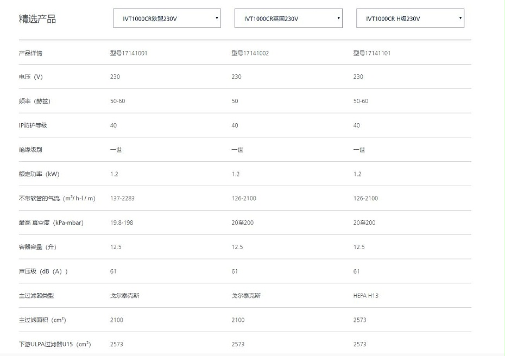Click frequency value 50 for 英国 model
The image size is (505, 356).
[235, 101]
